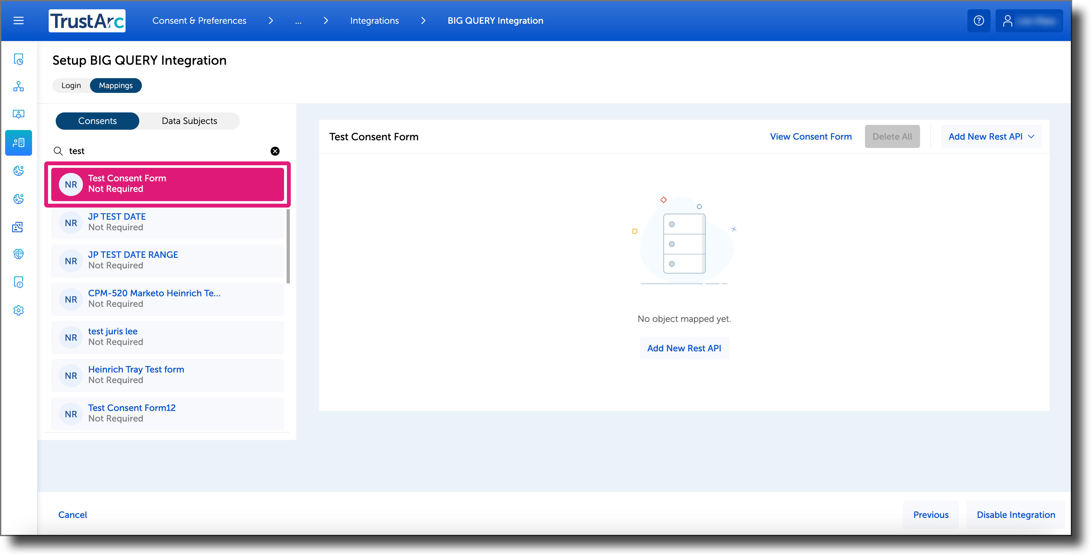Click the Previous button
The width and height of the screenshot is (1092, 556).
(x=931, y=515)
